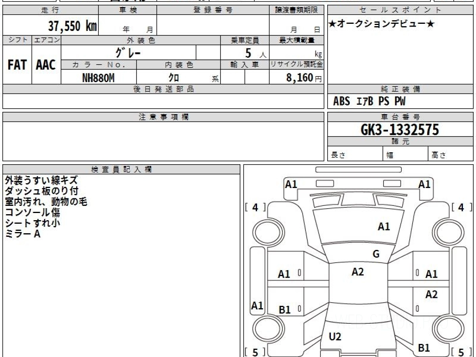Image resolution: width=476 pixels, height=357 pixels.
Task: Click the 注意事項欄 header
Action: click(x=163, y=117)
